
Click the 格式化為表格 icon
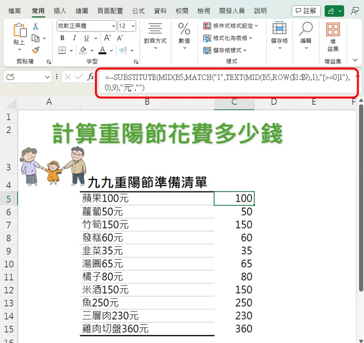tap(207, 38)
